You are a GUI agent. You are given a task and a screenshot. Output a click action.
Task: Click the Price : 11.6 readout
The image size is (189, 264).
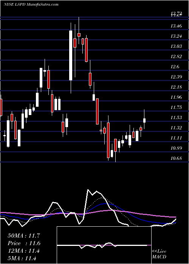[x=24, y=243]
